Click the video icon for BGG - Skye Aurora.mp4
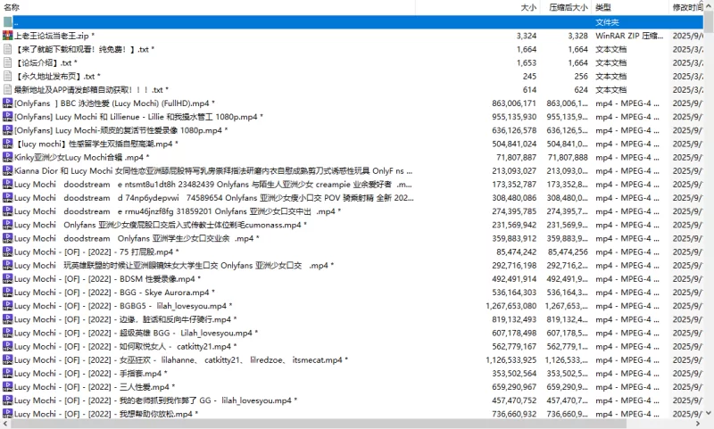 (8, 293)
